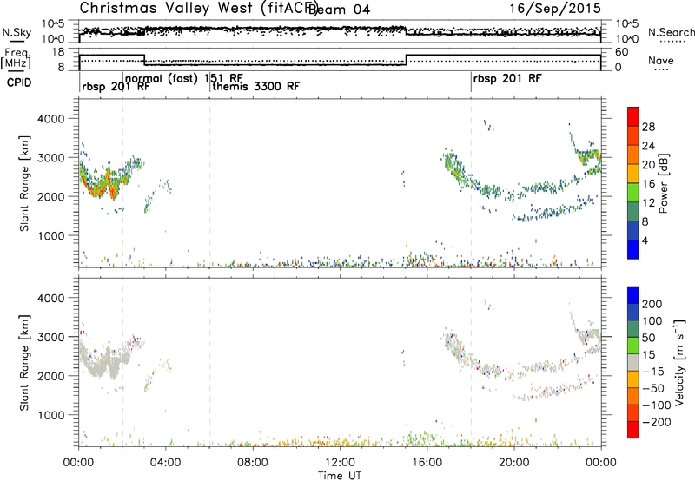Viewport: 695px width, 481px height.
Task: Click the '16' tick on Power colorbar
Action: 648,184
